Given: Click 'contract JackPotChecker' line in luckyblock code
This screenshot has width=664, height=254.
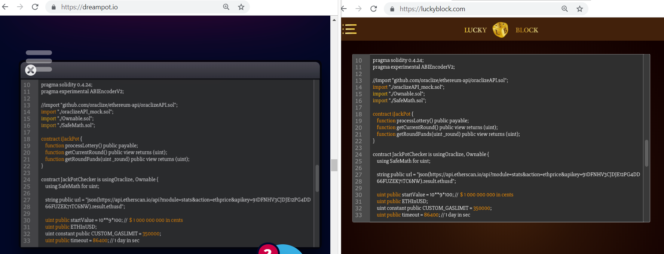Looking at the screenshot, I should 431,154.
